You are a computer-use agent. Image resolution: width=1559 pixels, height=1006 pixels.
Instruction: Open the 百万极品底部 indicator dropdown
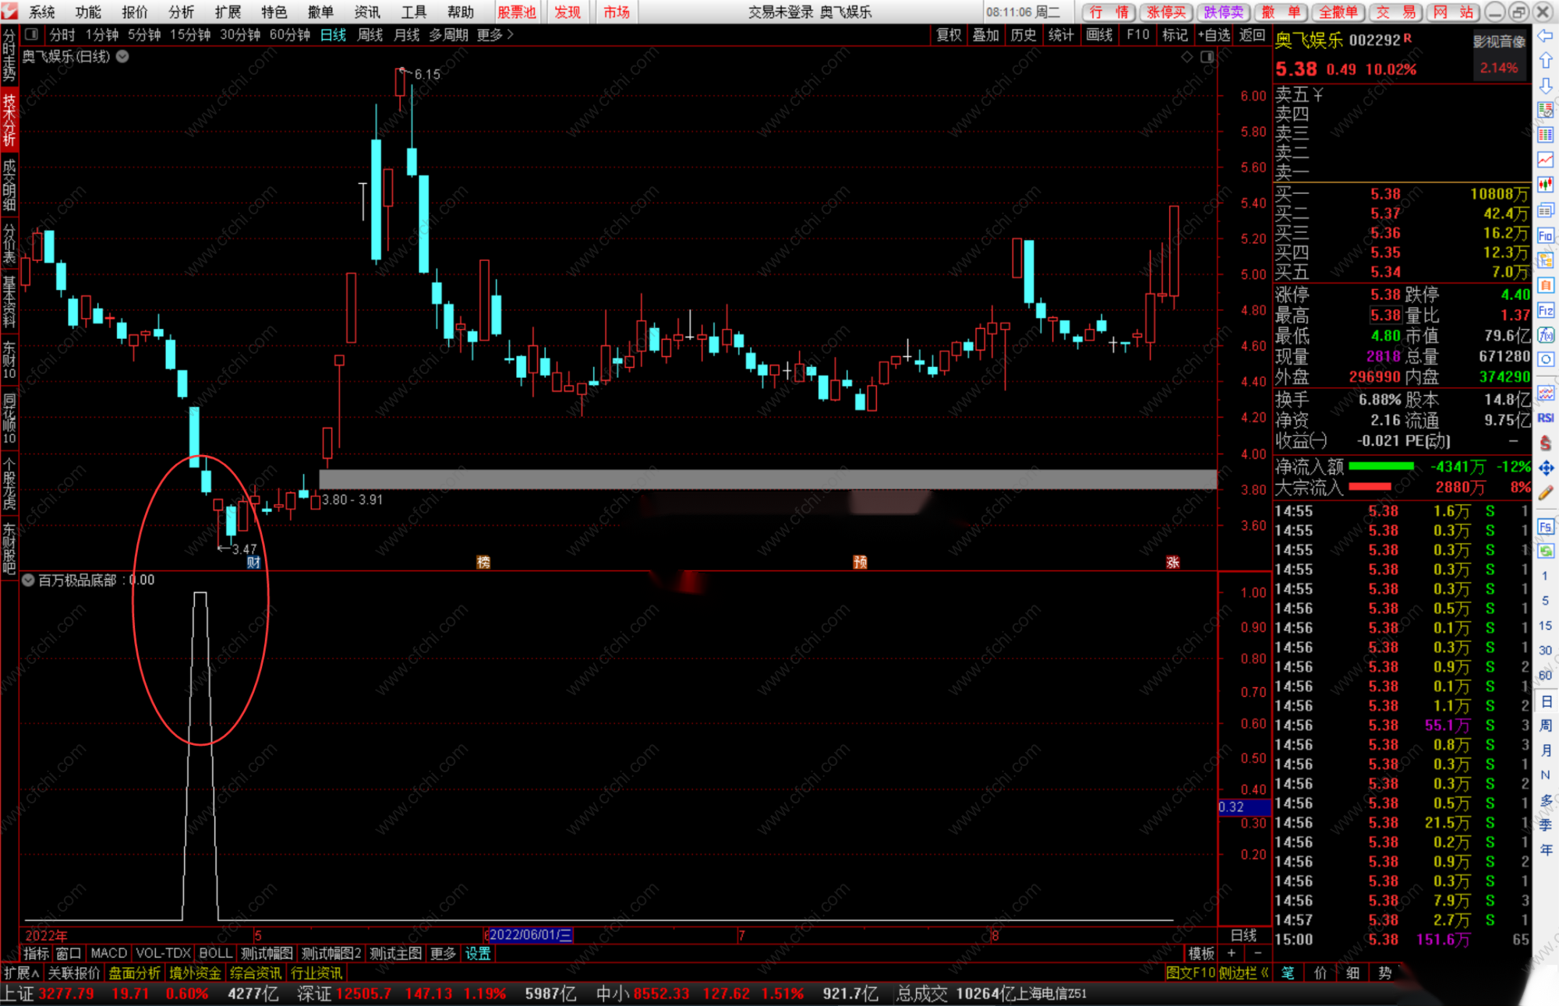point(28,580)
